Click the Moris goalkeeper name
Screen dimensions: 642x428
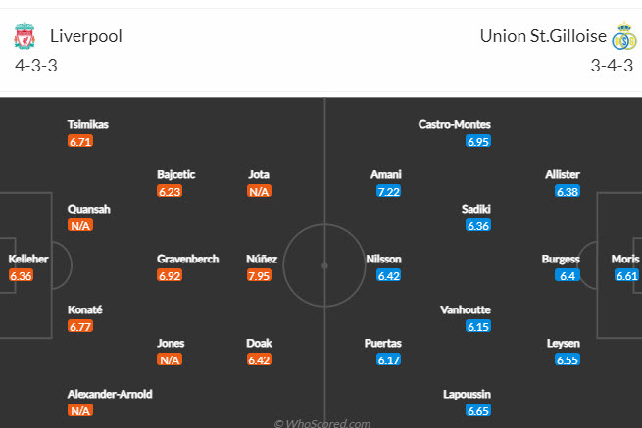coord(625,259)
